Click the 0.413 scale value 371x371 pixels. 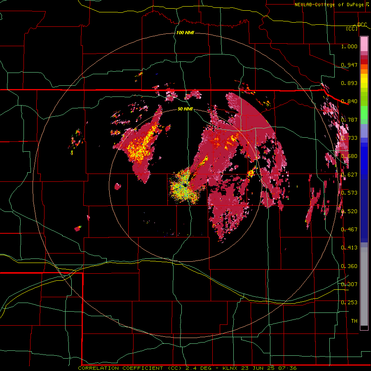[x=349, y=248]
